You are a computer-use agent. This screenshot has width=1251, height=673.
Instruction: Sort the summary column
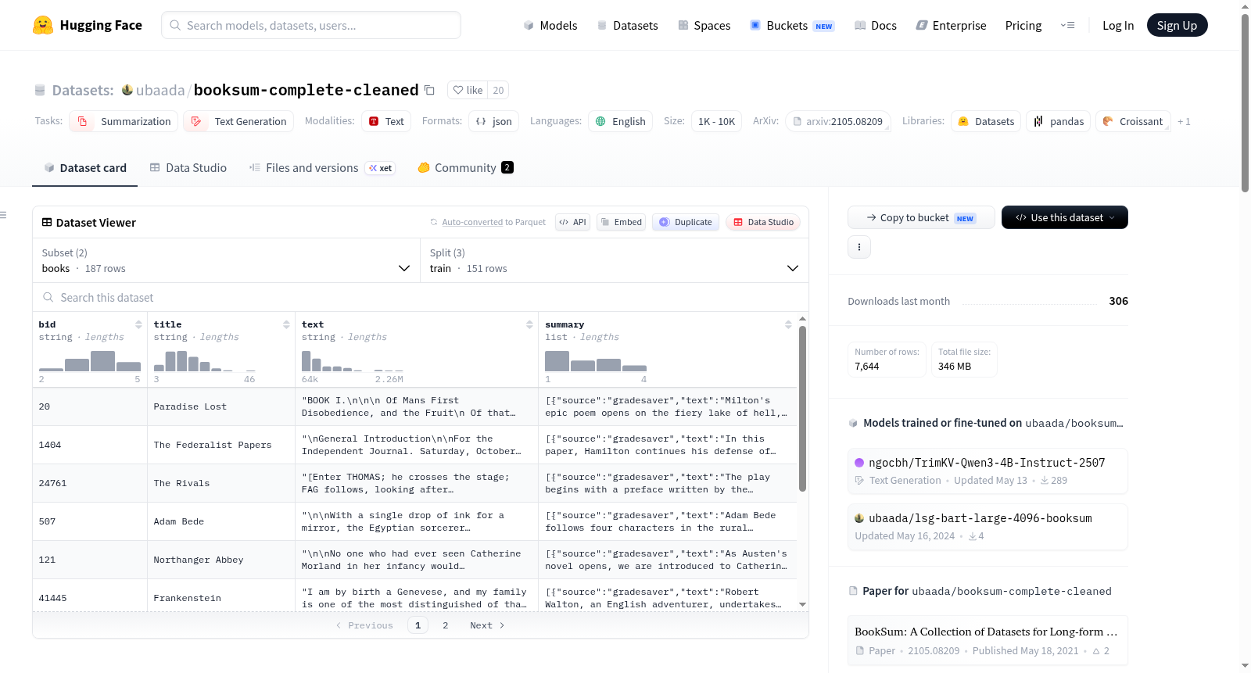[x=788, y=324]
